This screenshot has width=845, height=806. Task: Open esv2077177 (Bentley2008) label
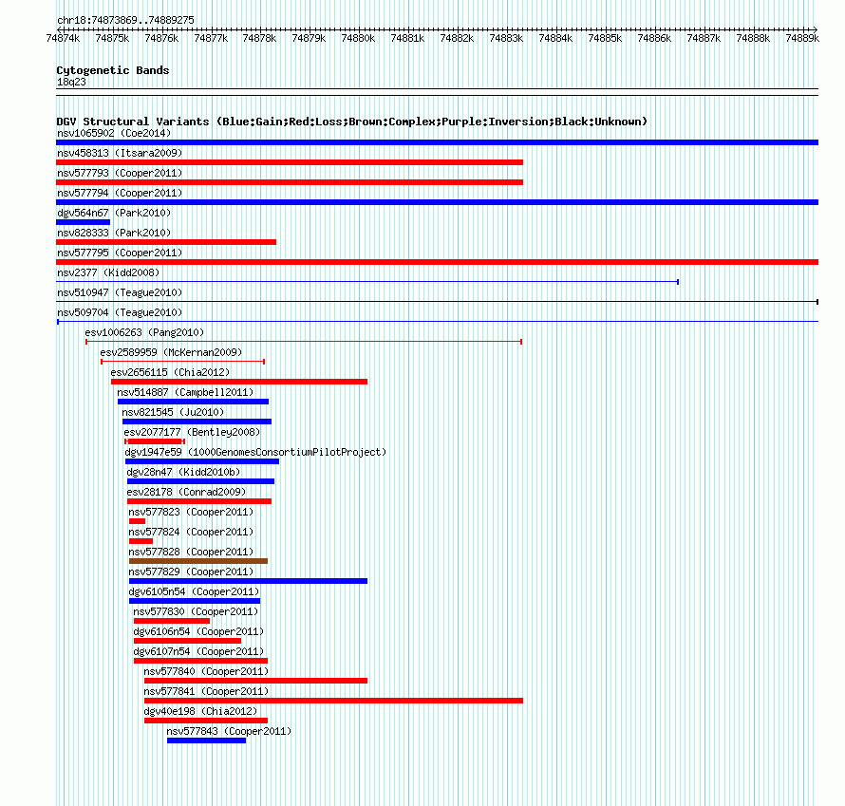click(x=192, y=432)
